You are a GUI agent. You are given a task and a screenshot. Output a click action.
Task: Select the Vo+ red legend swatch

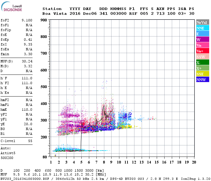tap(203, 51)
